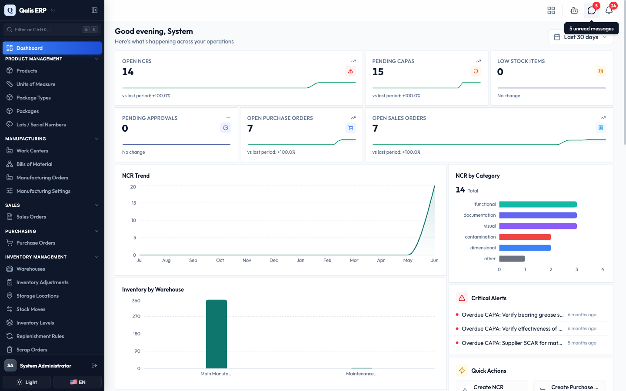Viewport: 626px width, 391px height.
Task: Click the Quick Actions lightning icon
Action: [x=462, y=371]
